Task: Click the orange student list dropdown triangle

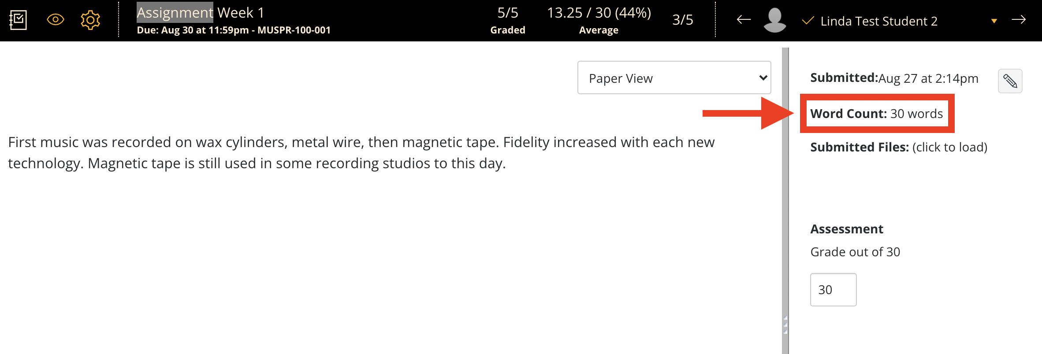Action: point(994,21)
